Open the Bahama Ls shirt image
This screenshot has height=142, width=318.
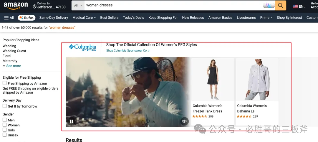click(257, 80)
